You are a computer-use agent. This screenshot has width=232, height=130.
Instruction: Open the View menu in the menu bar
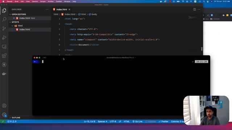tap(28, 1)
